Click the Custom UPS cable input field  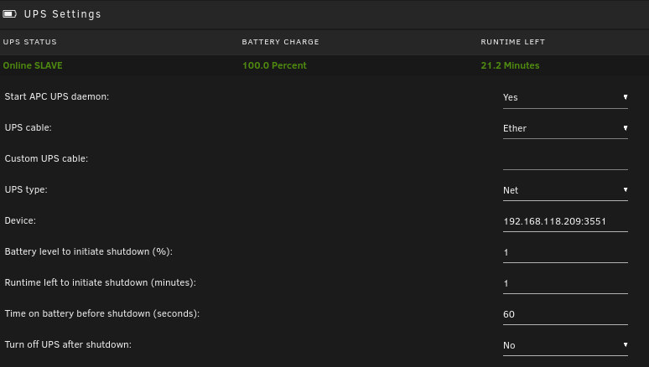click(565, 160)
